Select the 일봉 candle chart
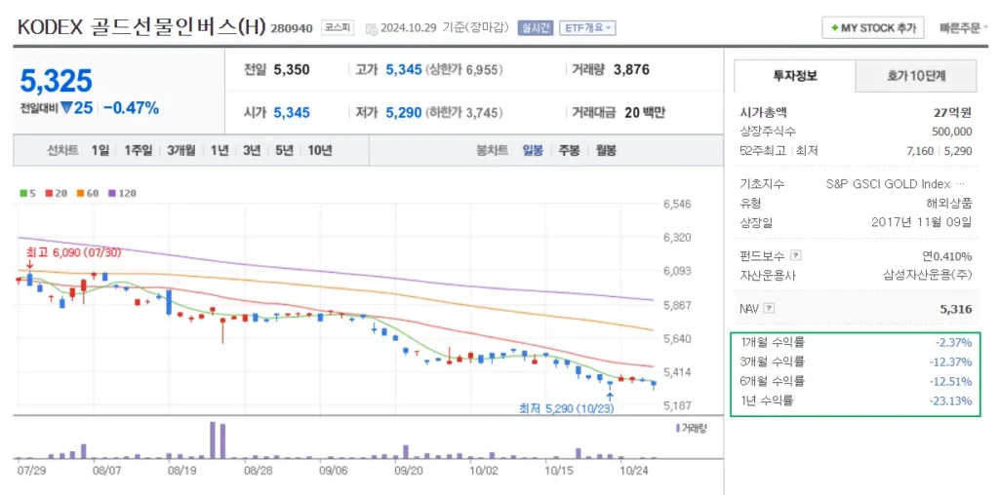The image size is (999, 495). pyautogui.click(x=533, y=151)
